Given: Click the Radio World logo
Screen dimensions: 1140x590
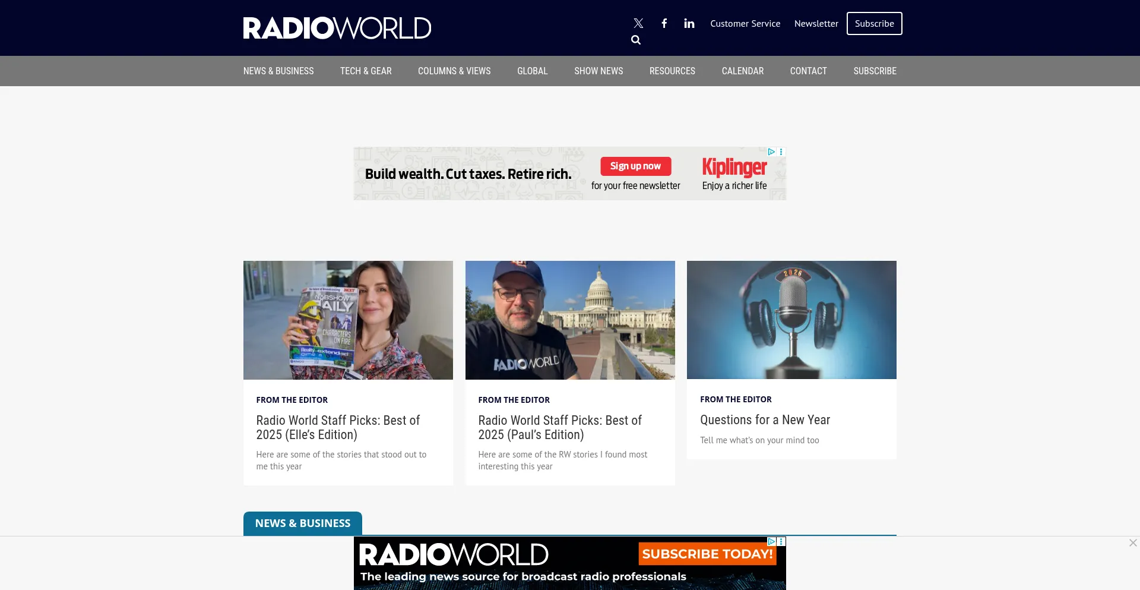Looking at the screenshot, I should tap(337, 27).
